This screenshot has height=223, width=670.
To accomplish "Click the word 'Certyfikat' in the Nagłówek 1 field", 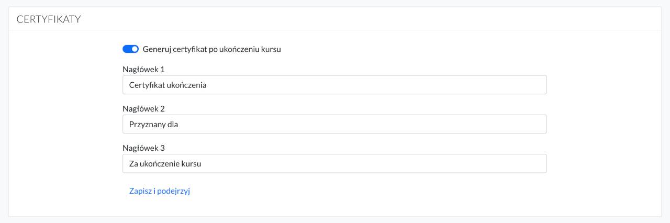I will pos(146,85).
